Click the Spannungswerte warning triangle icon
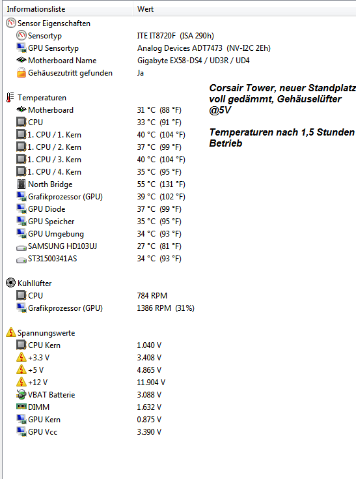 pyautogui.click(x=11, y=332)
